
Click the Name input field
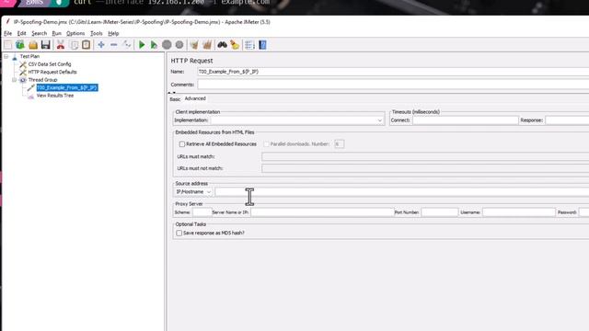tap(393, 72)
